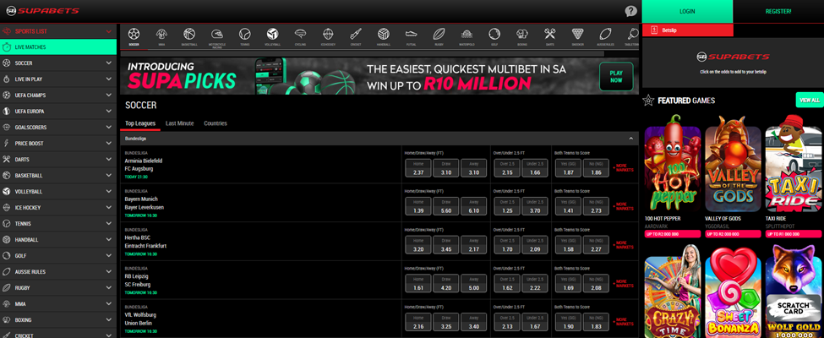Open Volleyball in the sidebar list
The image size is (824, 338).
(58, 191)
